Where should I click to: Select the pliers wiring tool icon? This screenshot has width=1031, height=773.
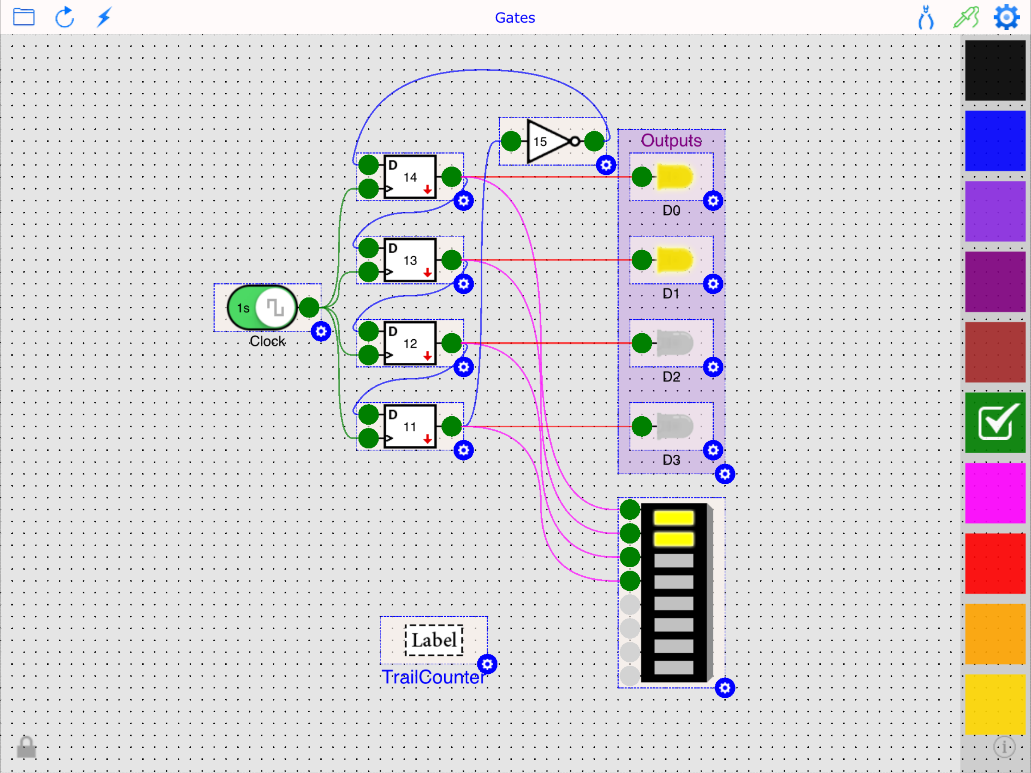(x=926, y=17)
